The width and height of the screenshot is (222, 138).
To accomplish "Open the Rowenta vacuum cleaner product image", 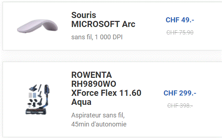I will pos(38,99).
